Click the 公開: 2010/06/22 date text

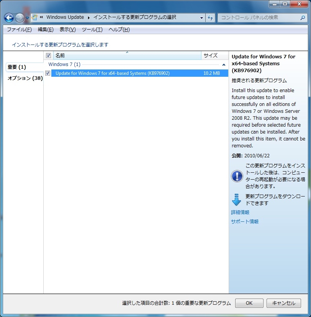(250, 156)
